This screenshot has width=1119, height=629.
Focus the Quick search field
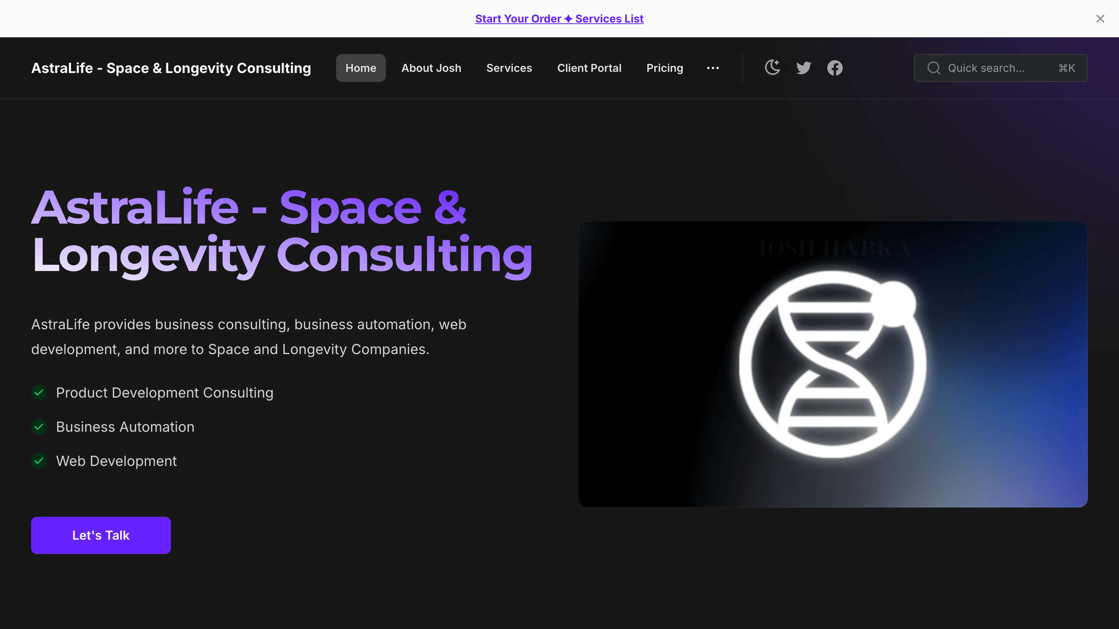coord(995,68)
